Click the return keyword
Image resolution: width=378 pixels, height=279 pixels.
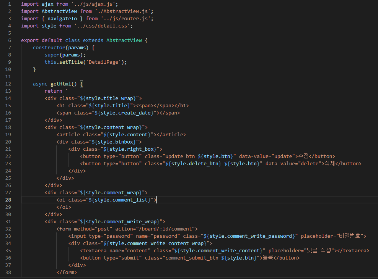53,91
